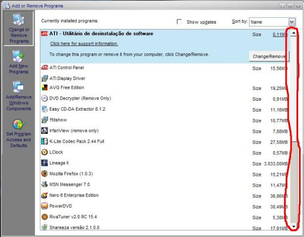
Task: Click the scrollbar down arrow
Action: click(x=294, y=227)
